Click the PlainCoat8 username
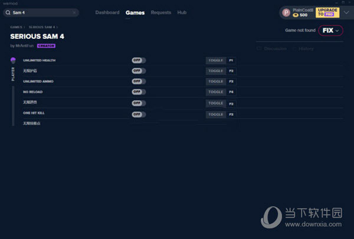 (303, 10)
